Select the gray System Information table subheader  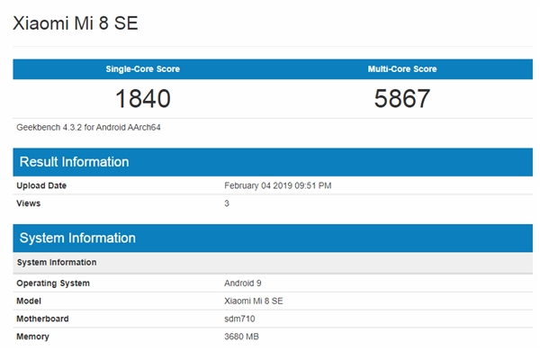coord(273,263)
